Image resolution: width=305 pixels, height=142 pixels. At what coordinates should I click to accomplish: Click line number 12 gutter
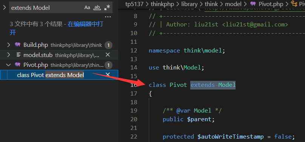pos(134,51)
